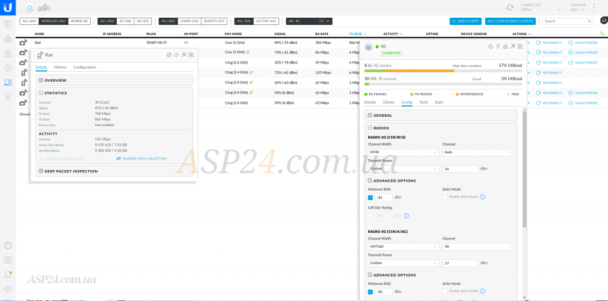Click the magnifier icon in the Search box
Viewport: 608px width, 301px height.
coord(603,34)
